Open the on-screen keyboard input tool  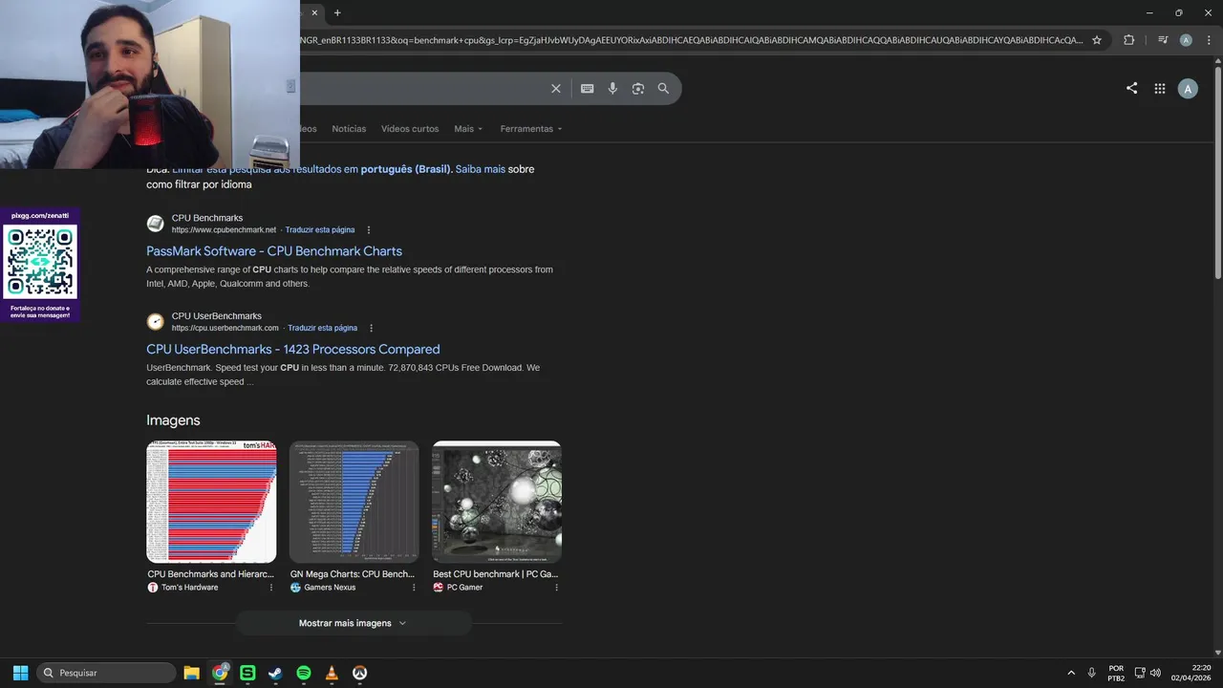pos(587,88)
